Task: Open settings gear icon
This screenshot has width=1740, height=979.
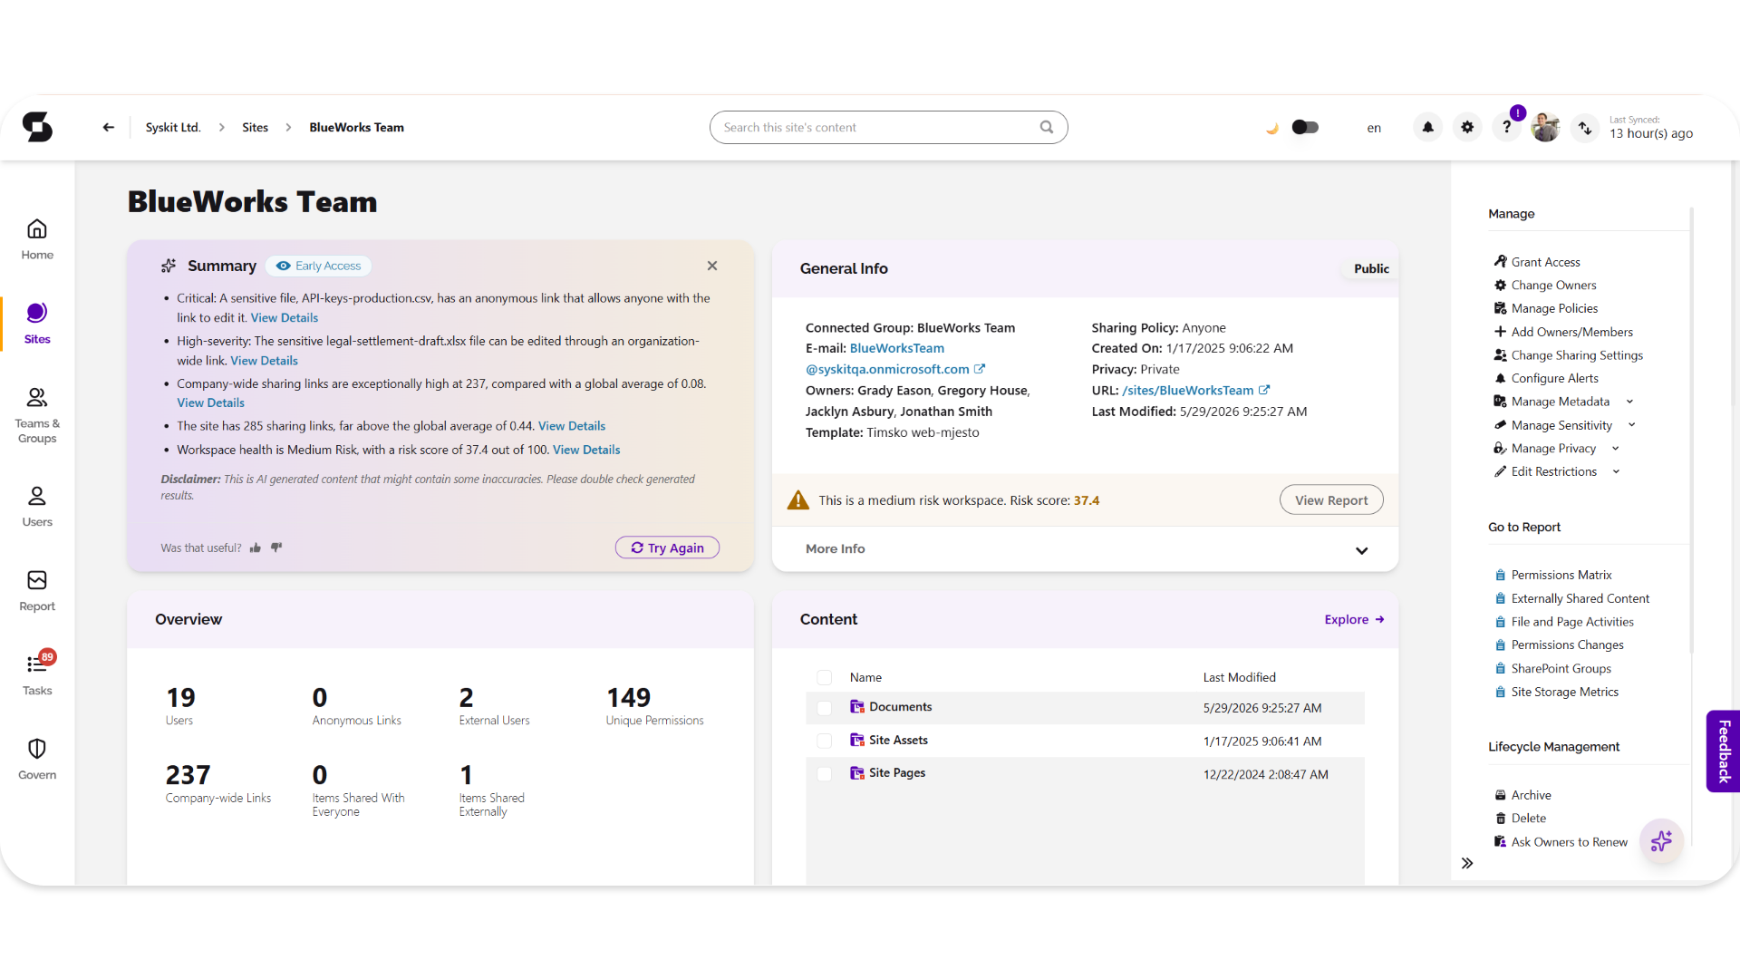Action: tap(1467, 128)
